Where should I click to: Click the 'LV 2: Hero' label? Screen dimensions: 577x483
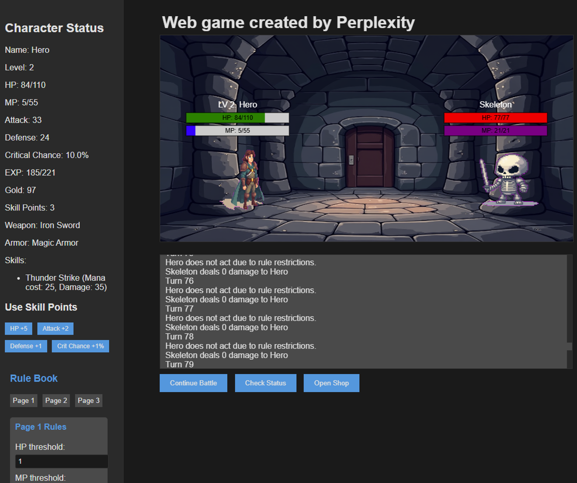pos(237,104)
